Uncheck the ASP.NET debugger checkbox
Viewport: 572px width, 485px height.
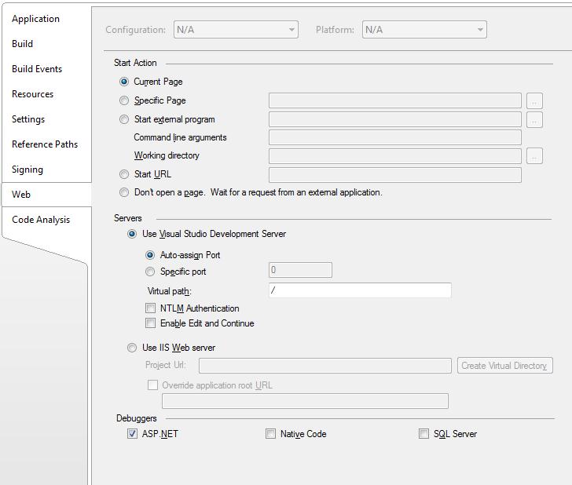coord(132,434)
